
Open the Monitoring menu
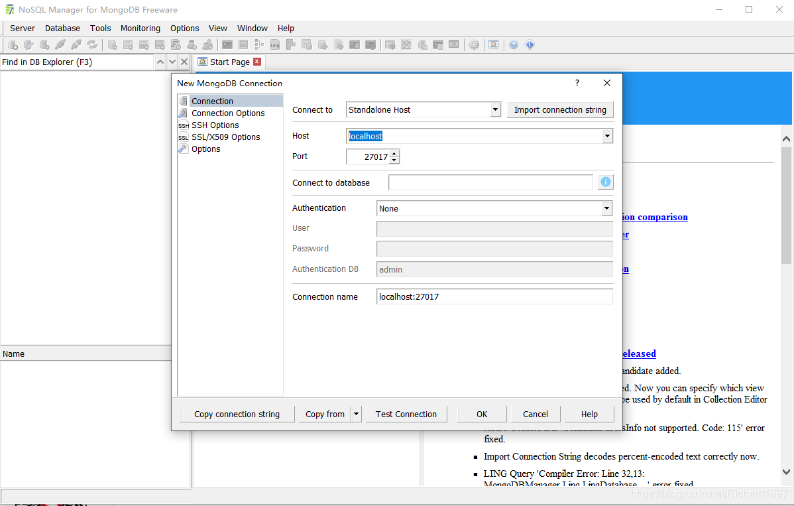(140, 28)
